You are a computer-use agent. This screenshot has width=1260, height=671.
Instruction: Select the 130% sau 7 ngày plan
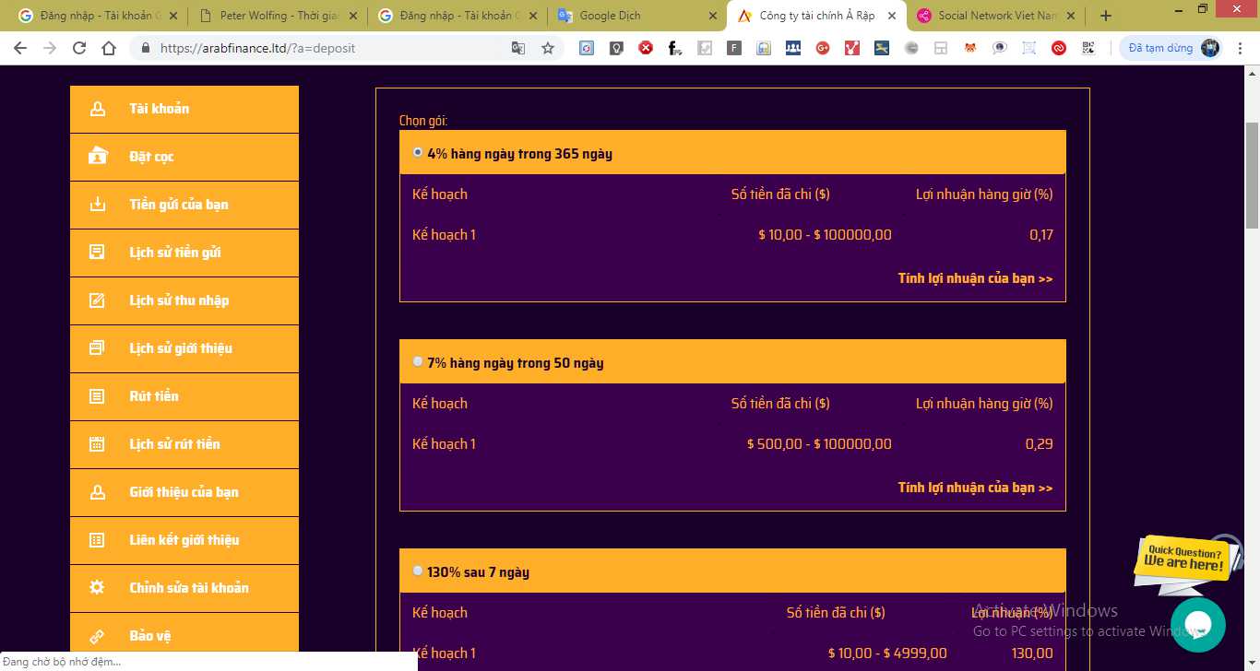click(x=418, y=571)
